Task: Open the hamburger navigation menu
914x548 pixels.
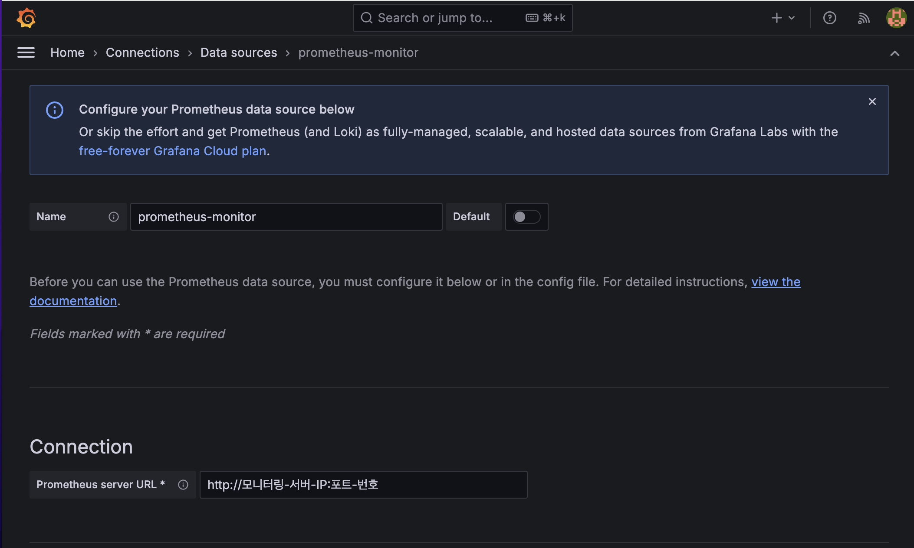Action: [26, 52]
